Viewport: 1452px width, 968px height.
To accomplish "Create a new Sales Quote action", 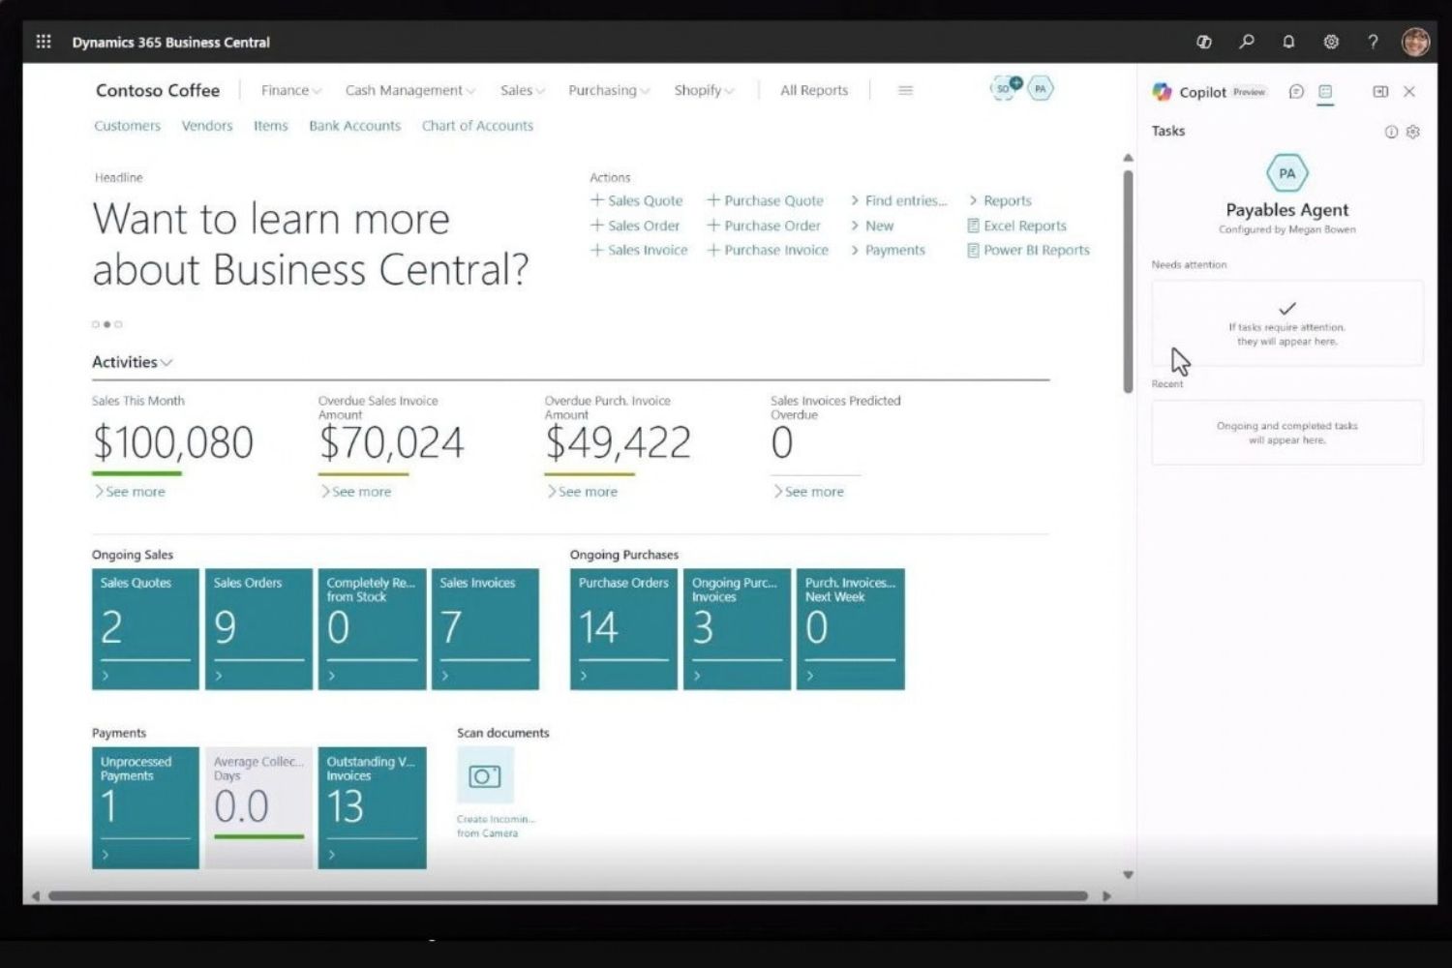I will (637, 200).
